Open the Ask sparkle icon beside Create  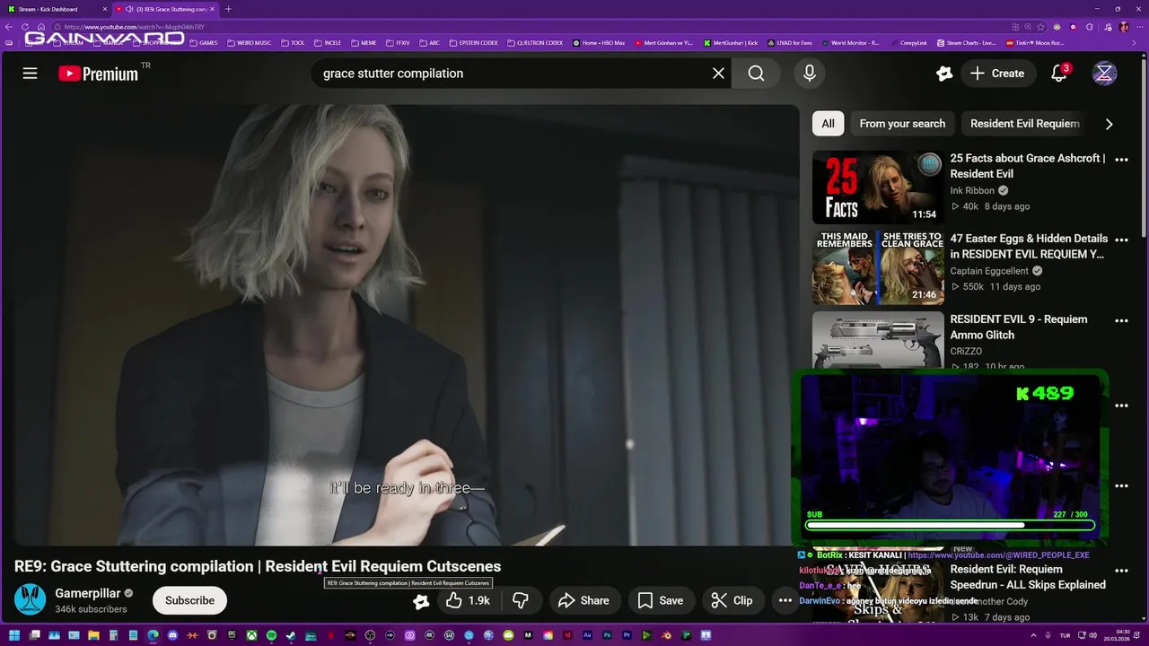(943, 74)
